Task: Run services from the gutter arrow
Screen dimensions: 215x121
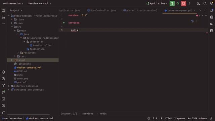Action: coord(64,23)
